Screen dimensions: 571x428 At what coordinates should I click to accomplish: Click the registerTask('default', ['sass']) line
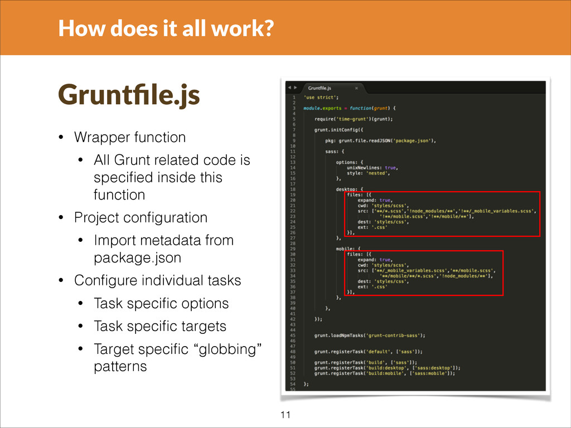369,352
